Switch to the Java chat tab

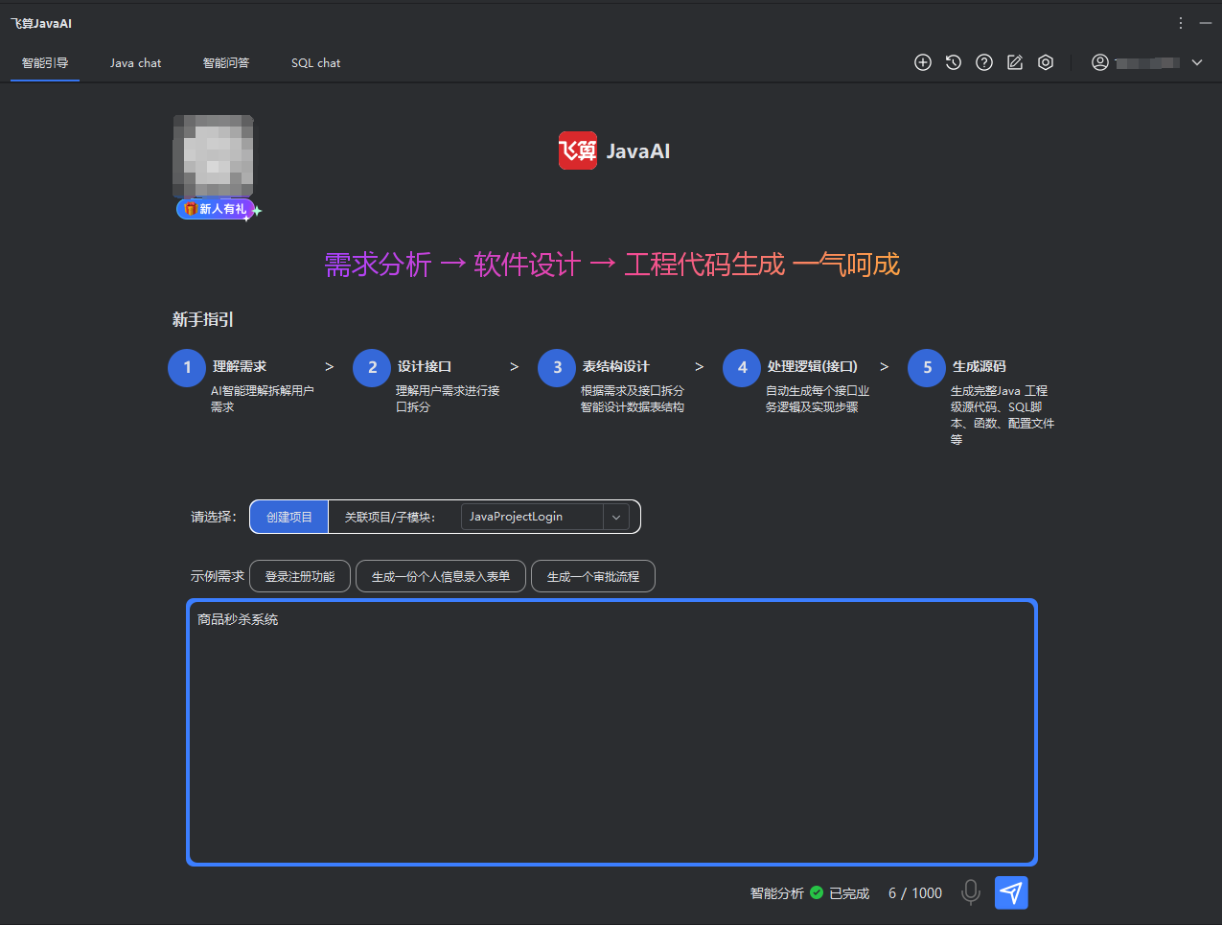[x=135, y=63]
